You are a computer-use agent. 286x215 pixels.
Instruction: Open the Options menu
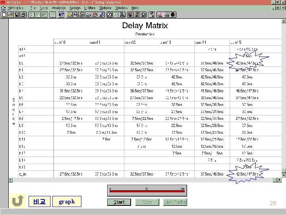(x=105, y=8)
